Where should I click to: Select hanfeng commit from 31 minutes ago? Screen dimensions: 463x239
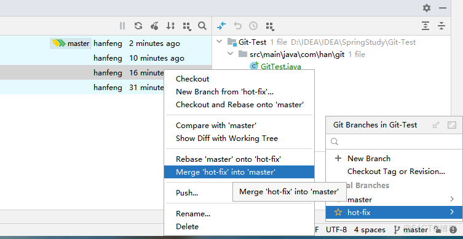[82, 87]
